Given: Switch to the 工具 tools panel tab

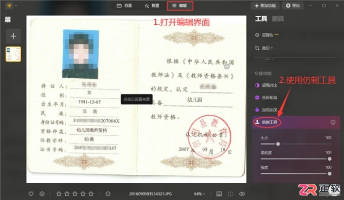Looking at the screenshot, I should point(261,19).
